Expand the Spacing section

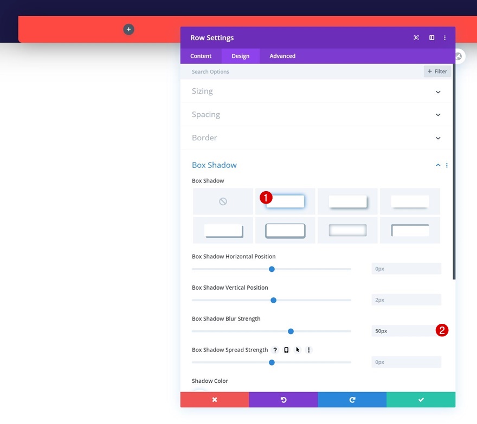tap(438, 115)
